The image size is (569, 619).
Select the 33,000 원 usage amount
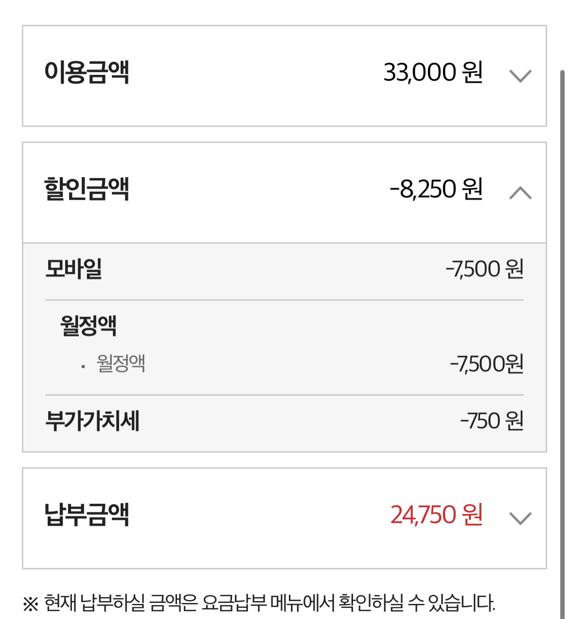click(x=433, y=73)
